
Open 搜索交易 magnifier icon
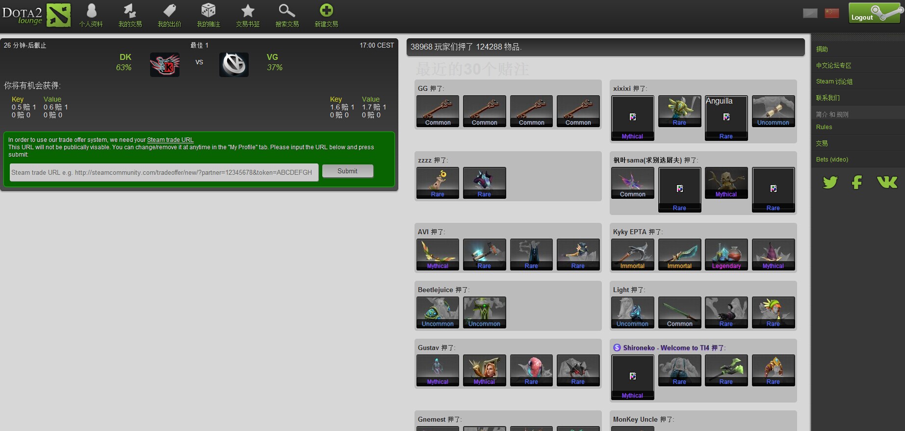tap(287, 15)
